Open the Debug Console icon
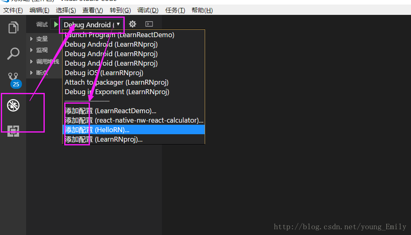Viewport: 411px width, 235px height. [x=149, y=24]
